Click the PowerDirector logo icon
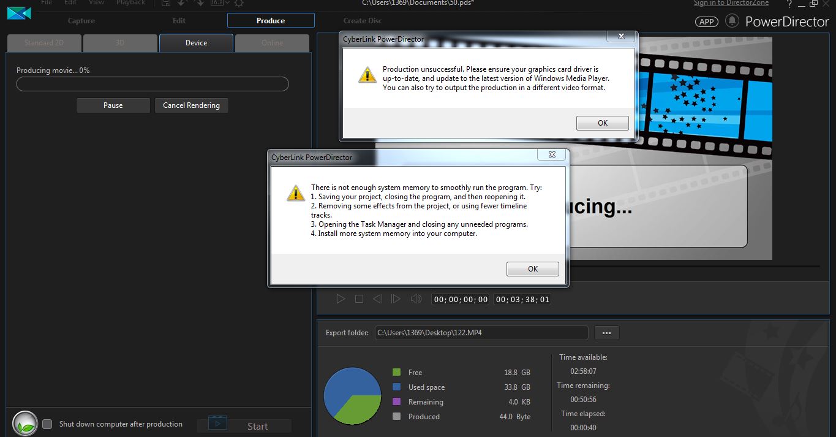The width and height of the screenshot is (836, 437). tap(19, 13)
